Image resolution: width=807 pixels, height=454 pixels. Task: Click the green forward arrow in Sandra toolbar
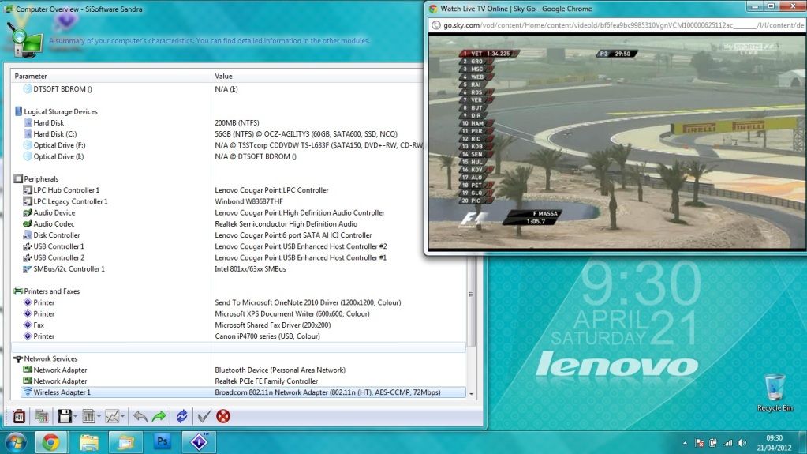tap(159, 416)
